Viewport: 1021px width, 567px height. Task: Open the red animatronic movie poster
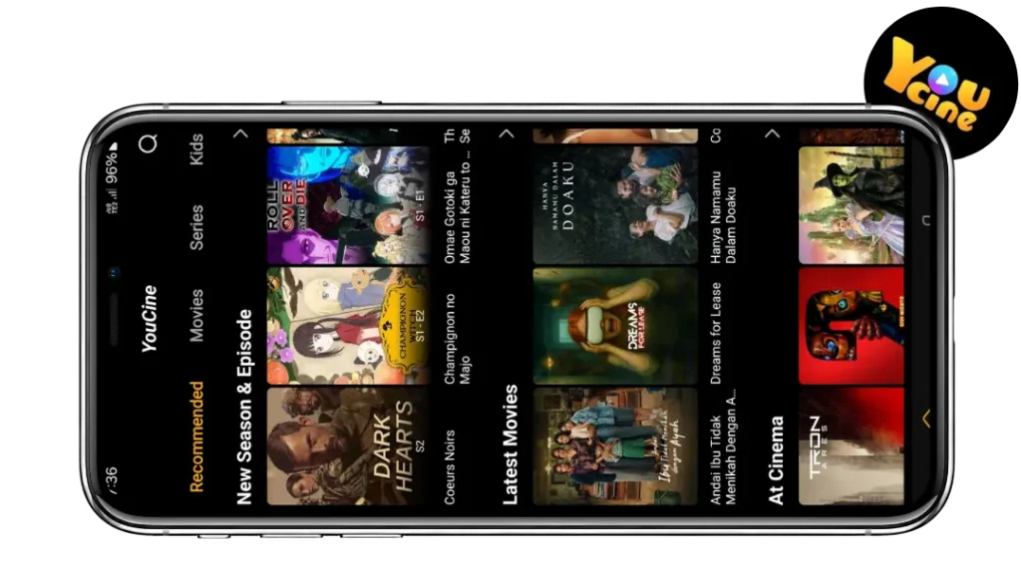pyautogui.click(x=851, y=326)
